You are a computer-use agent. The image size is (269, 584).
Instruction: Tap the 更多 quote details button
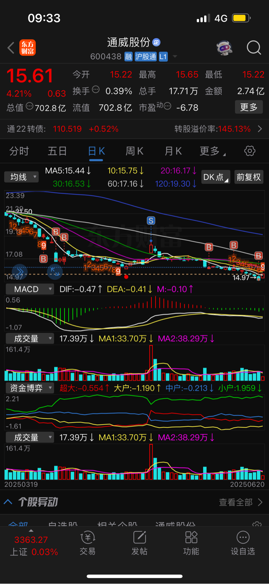pos(249,107)
